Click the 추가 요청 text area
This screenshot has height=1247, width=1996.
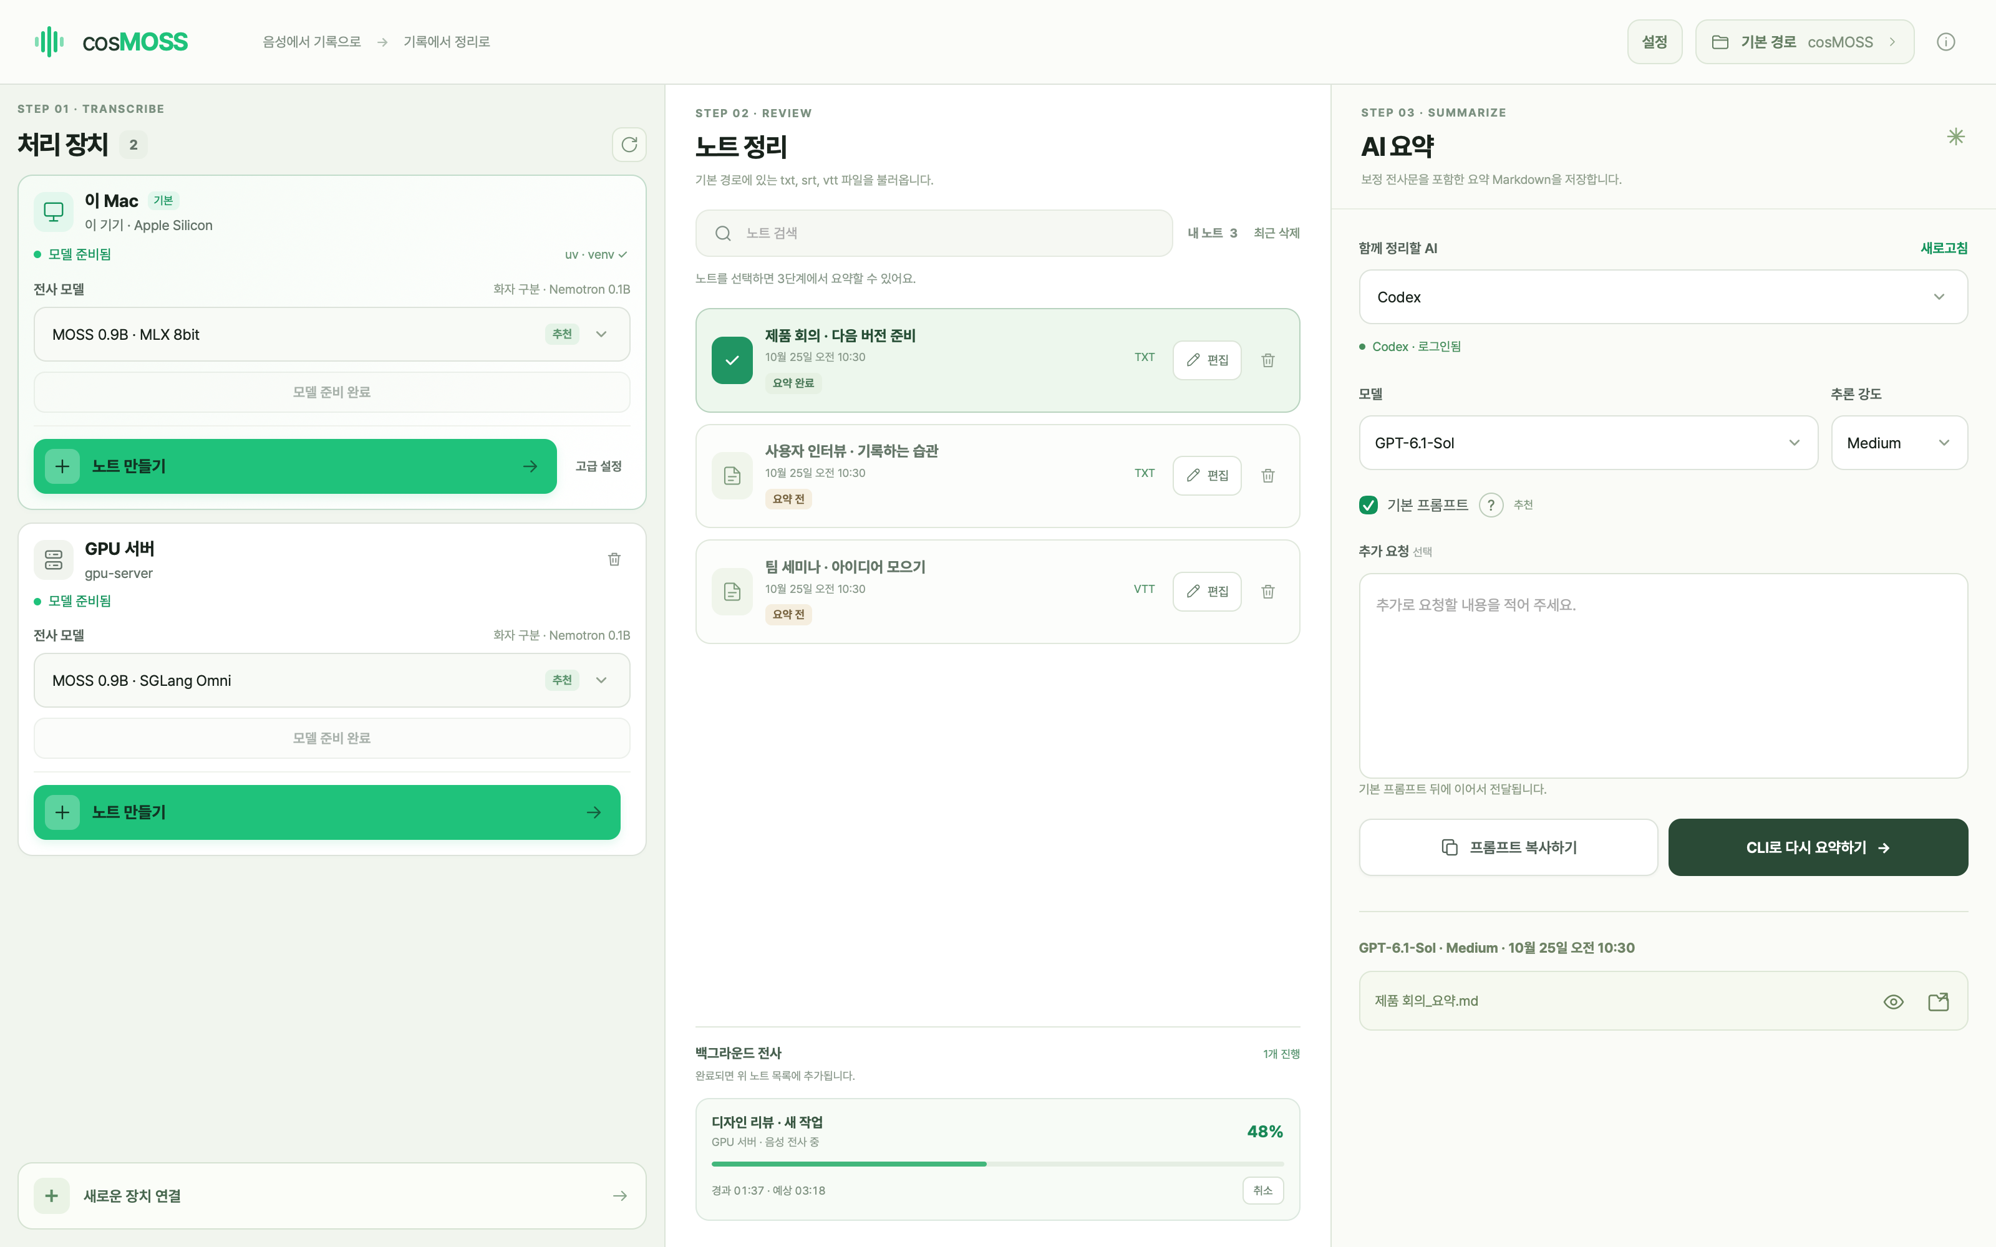pyautogui.click(x=1663, y=675)
